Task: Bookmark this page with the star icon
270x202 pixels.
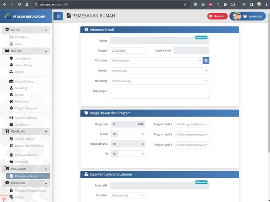Action: [x=185, y=4]
